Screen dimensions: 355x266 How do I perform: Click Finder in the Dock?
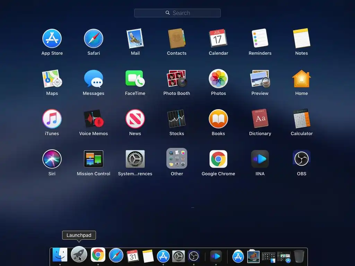[x=60, y=255]
